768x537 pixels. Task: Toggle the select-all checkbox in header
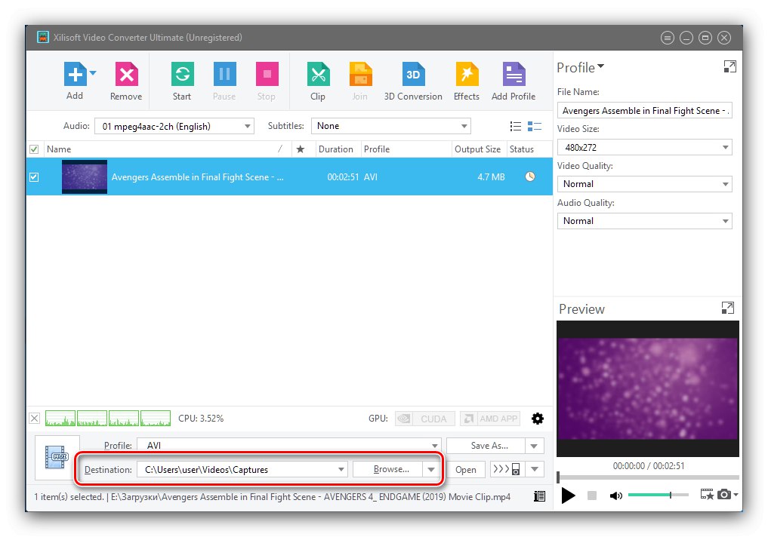pos(34,149)
